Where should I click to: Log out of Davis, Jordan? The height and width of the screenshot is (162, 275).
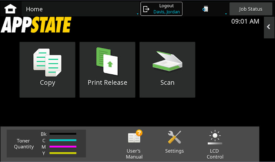click(161, 9)
